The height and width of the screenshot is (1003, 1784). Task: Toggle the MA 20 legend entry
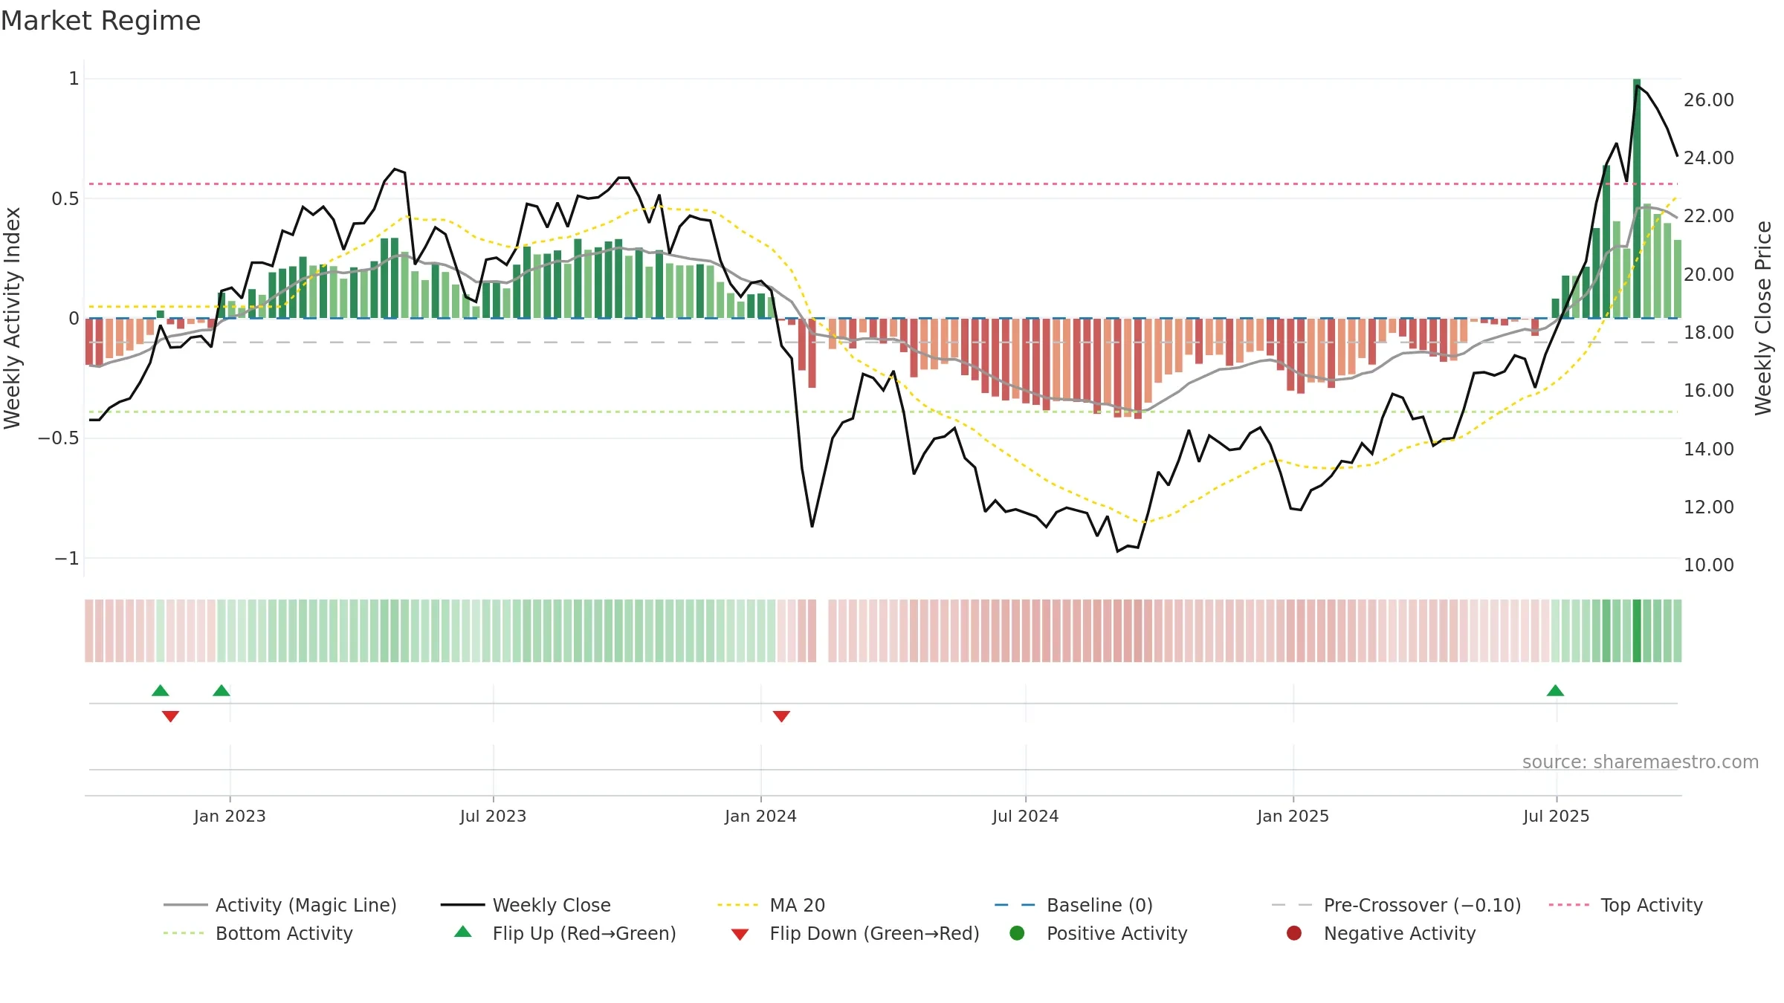coord(772,905)
